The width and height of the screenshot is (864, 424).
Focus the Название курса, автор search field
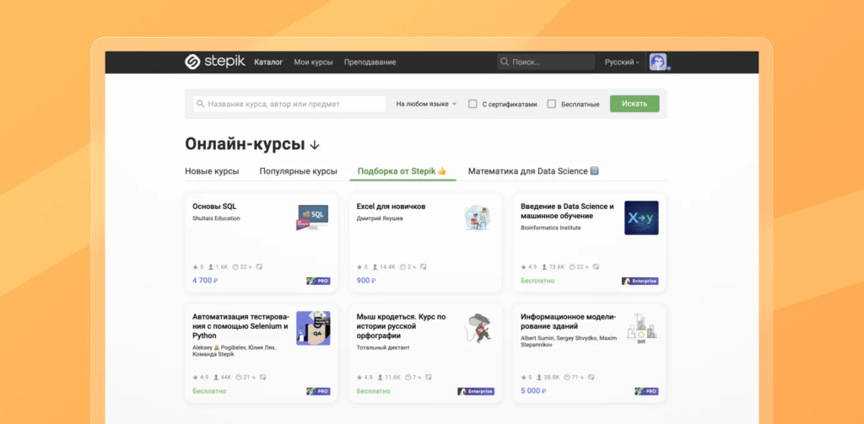pos(289,104)
